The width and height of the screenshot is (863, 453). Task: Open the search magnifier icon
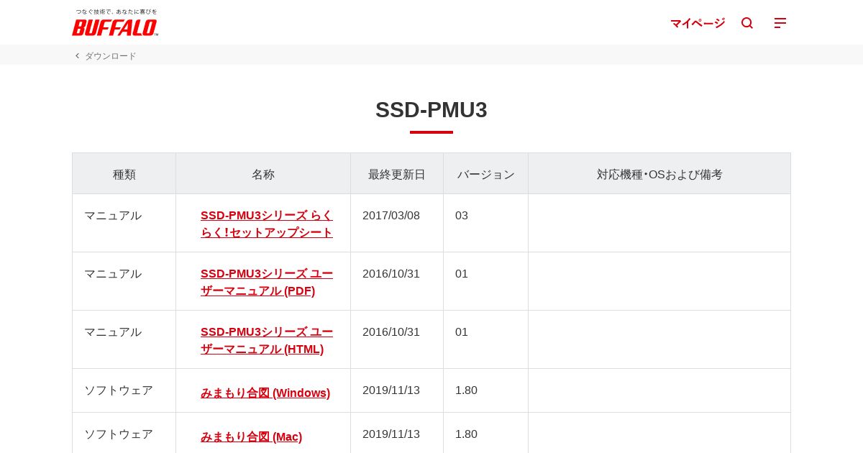point(747,23)
